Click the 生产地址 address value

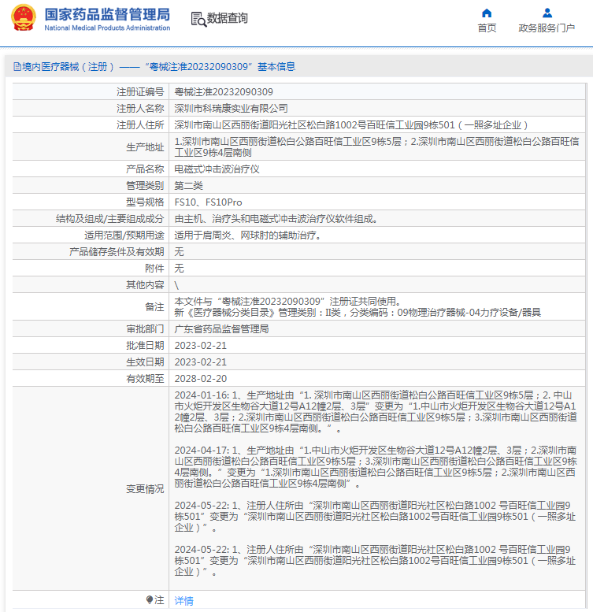[376, 147]
